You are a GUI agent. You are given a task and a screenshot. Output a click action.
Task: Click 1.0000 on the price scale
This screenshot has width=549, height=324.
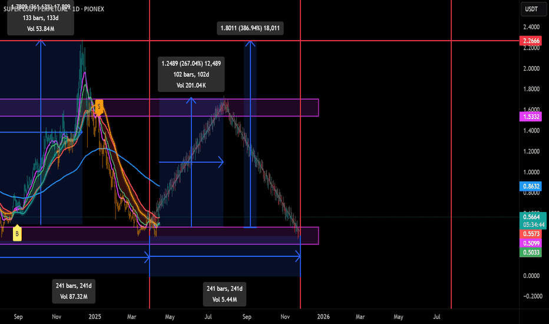(x=531, y=172)
